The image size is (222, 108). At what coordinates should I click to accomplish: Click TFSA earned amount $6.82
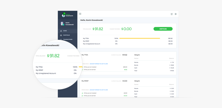pos(125,70)
